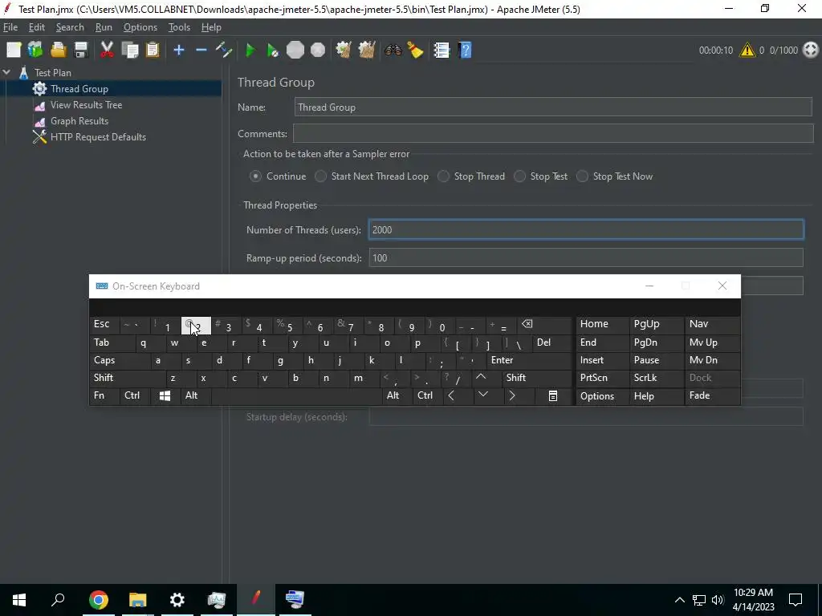Image resolution: width=822 pixels, height=616 pixels.
Task: Click the context menu key on On-Screen Keyboard
Action: pos(552,396)
